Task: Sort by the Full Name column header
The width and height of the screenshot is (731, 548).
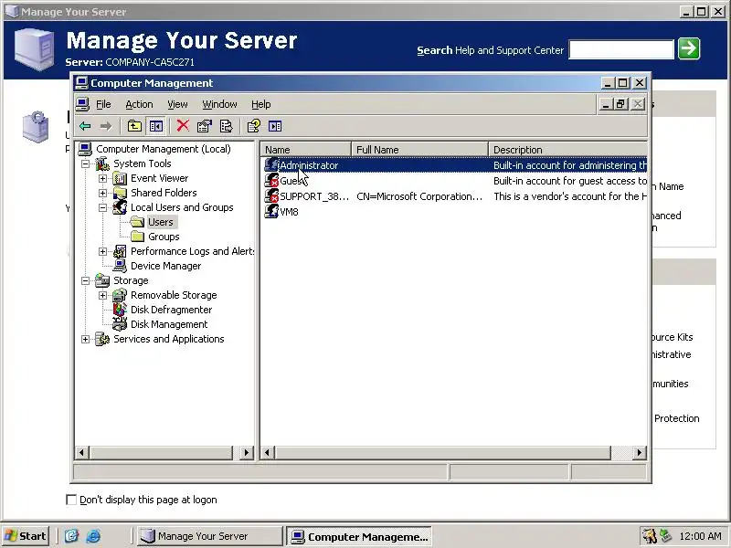Action: click(419, 150)
